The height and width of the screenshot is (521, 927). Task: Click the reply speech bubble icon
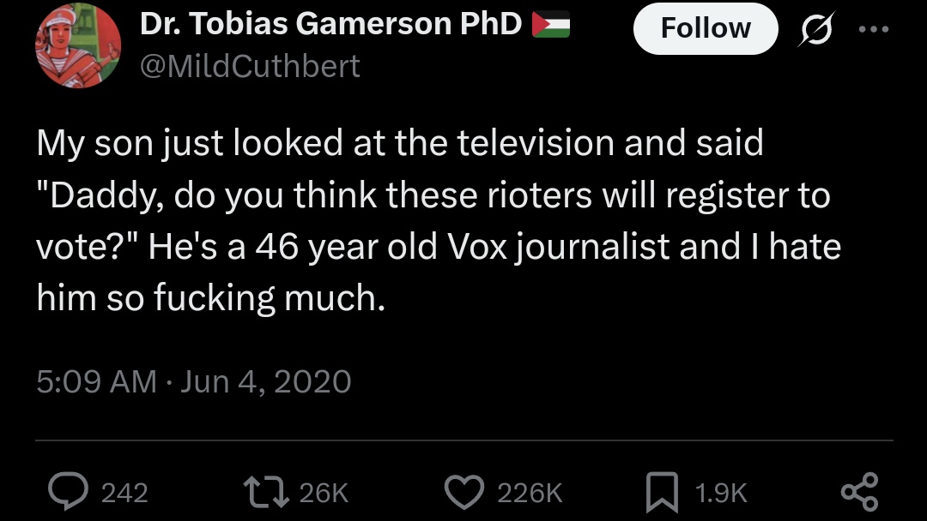[68, 492]
